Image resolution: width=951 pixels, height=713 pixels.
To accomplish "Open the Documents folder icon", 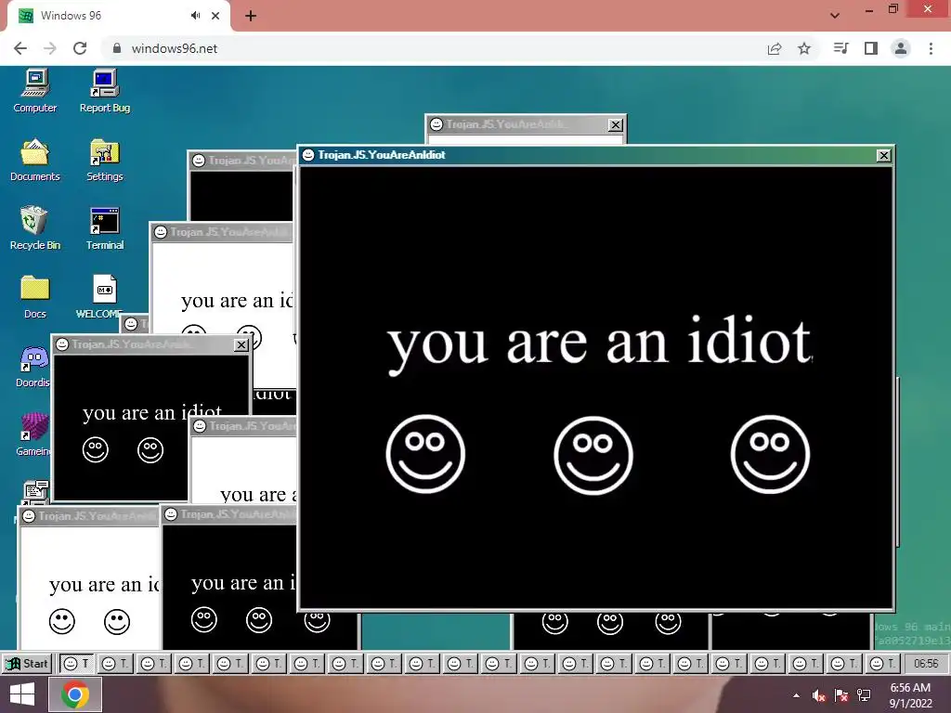I will pos(35,160).
